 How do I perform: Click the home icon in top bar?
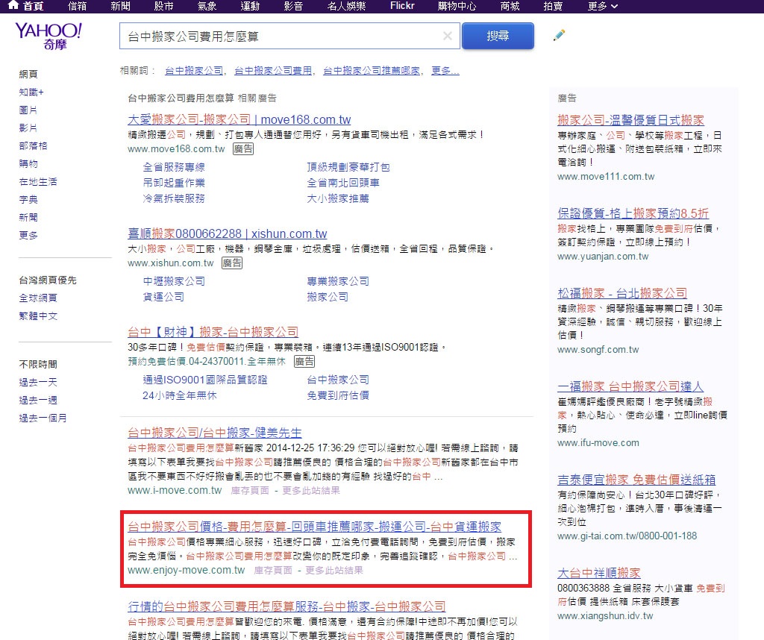point(13,5)
